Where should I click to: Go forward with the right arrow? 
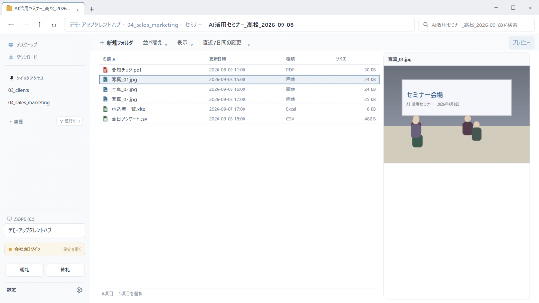26,25
